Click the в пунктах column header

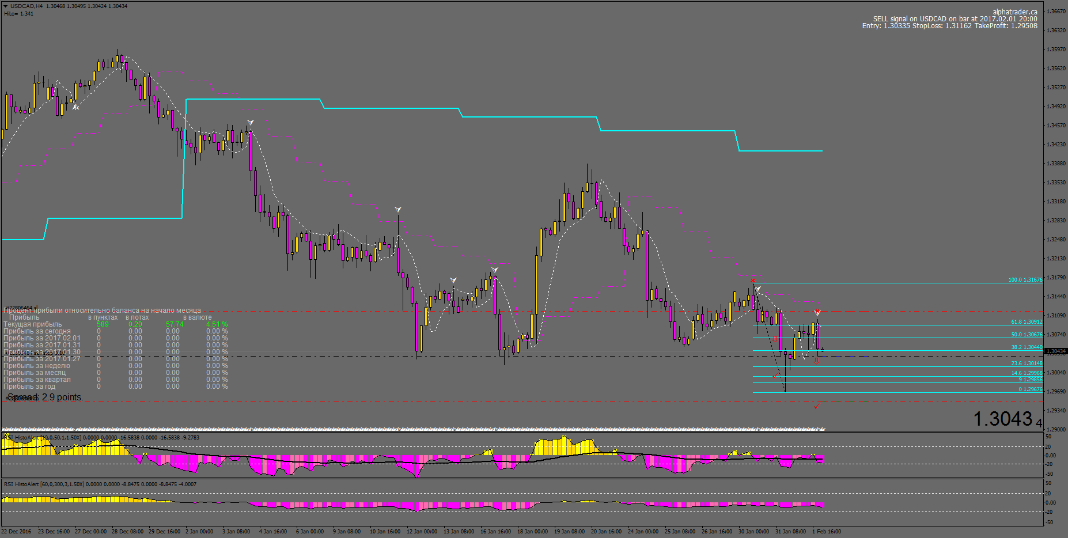(x=103, y=317)
